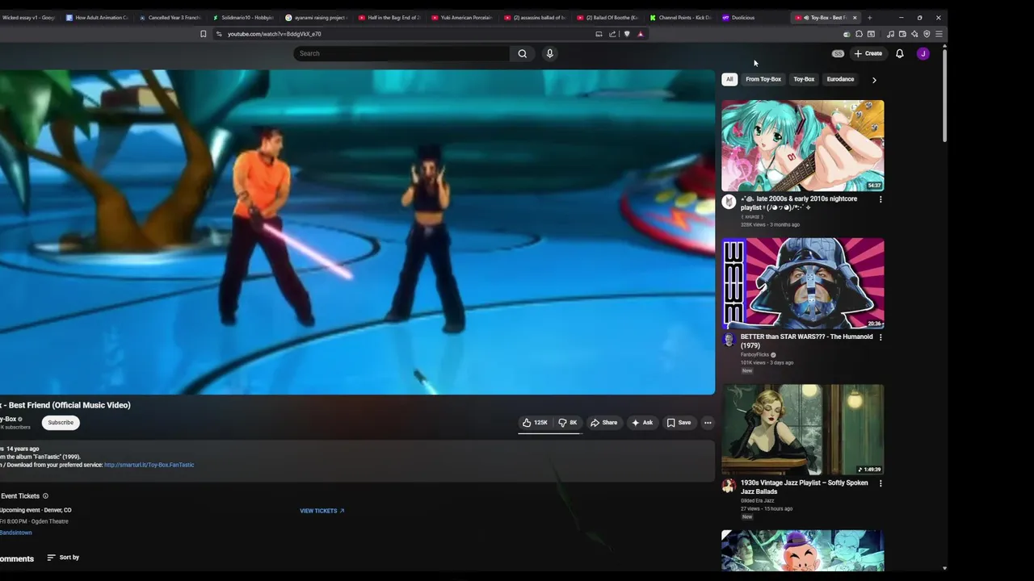Click Brave Rewards triangle icon
Viewport: 1034px width, 581px height.
pos(640,34)
